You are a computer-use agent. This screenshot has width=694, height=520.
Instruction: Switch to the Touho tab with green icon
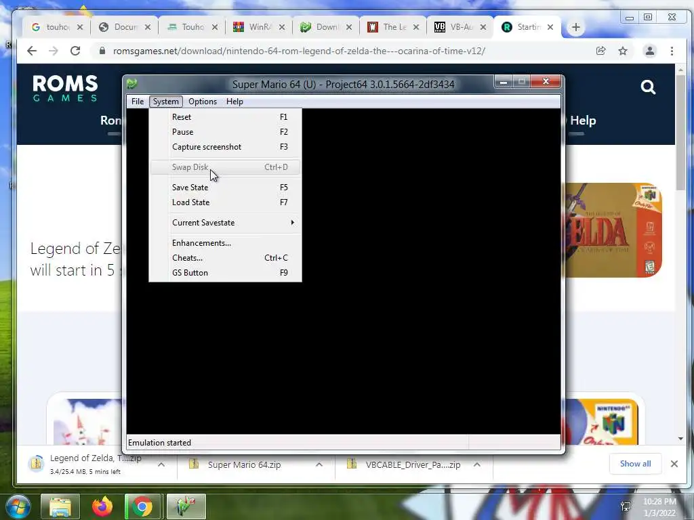coord(186,27)
